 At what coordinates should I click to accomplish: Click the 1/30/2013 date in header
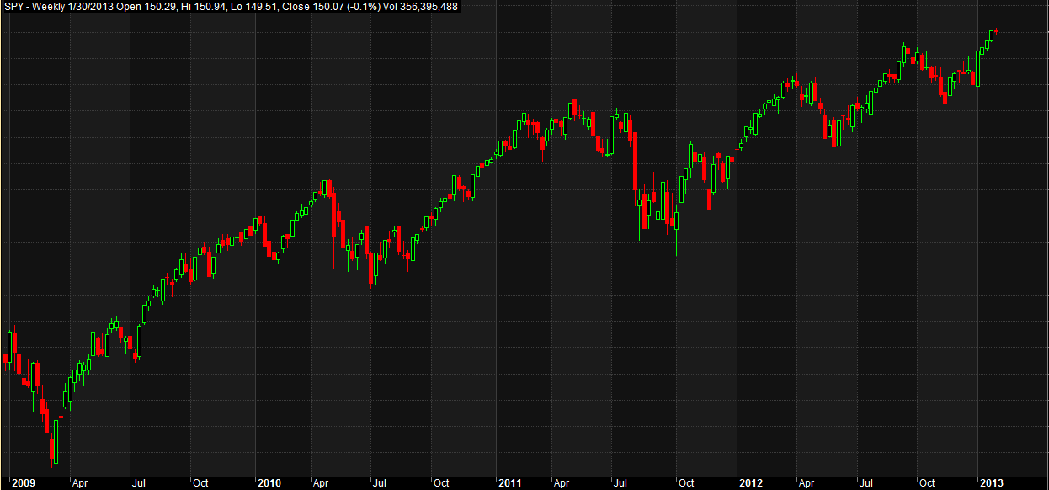(x=91, y=7)
